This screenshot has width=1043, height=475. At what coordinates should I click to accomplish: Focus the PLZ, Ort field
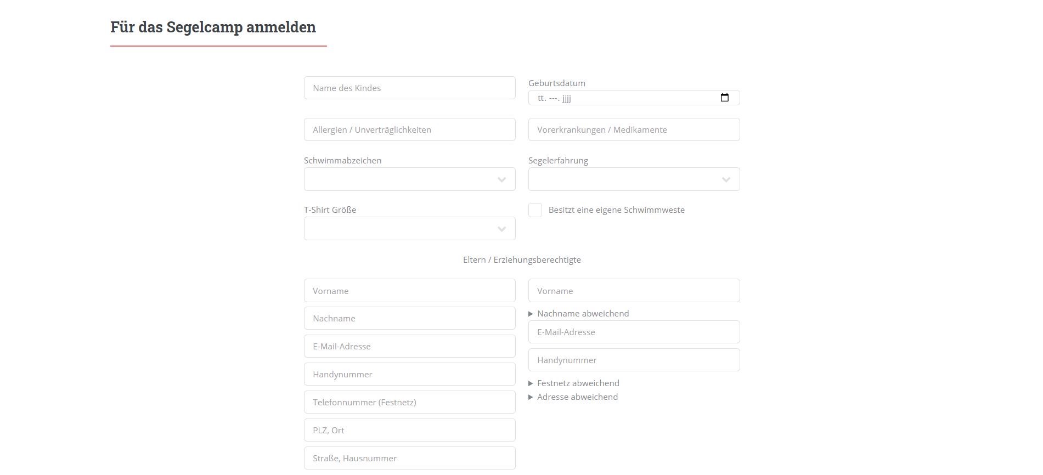coord(409,430)
